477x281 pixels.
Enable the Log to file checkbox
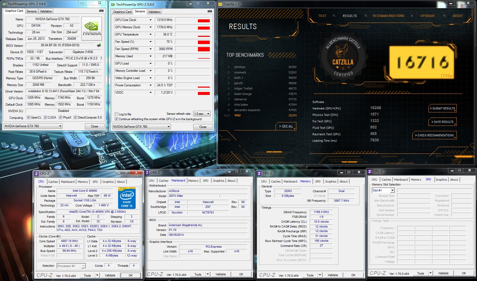(116, 114)
